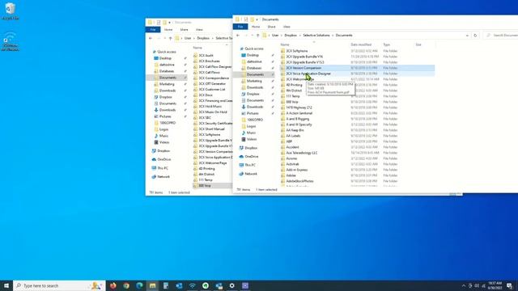Viewport: 518px width, 291px height.
Task: Select Pictures in front window sidebar
Action: (x=253, y=113)
